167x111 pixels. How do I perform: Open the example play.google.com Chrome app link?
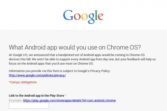click(x=69, y=100)
